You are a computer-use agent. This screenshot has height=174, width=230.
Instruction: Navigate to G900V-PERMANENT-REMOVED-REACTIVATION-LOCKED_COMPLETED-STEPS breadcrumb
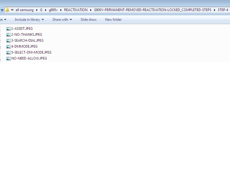click(x=153, y=10)
